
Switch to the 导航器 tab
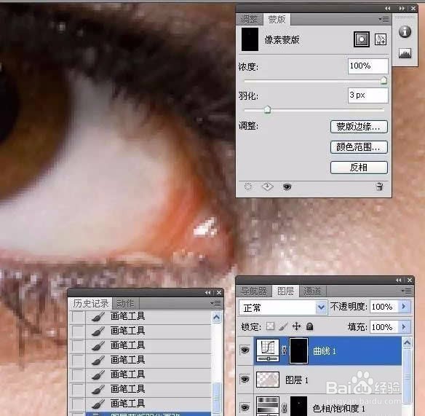[x=254, y=291]
